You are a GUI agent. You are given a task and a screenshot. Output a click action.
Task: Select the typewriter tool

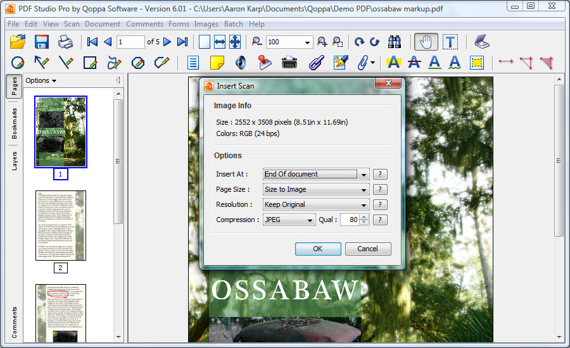(x=289, y=63)
